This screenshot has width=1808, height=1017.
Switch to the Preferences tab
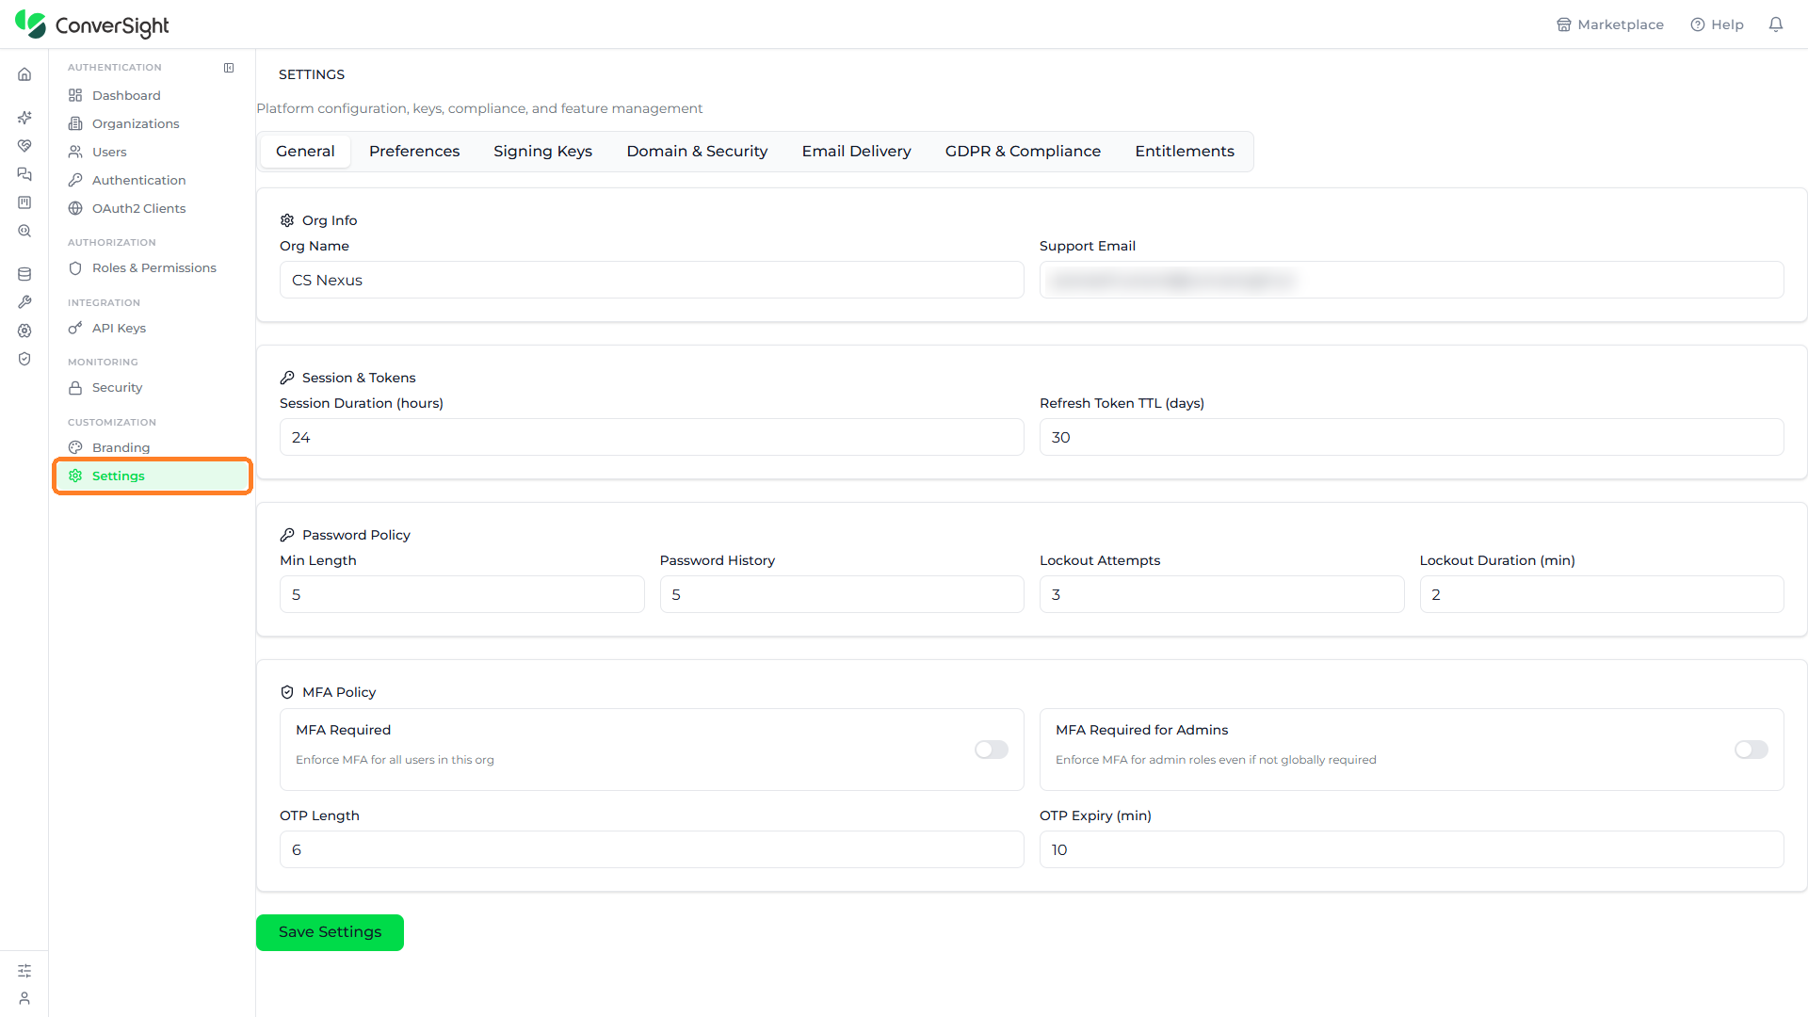click(x=414, y=152)
